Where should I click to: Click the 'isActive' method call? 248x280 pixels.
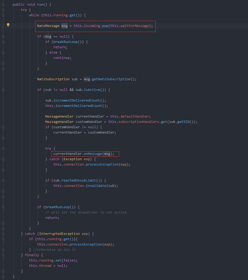(92, 90)
